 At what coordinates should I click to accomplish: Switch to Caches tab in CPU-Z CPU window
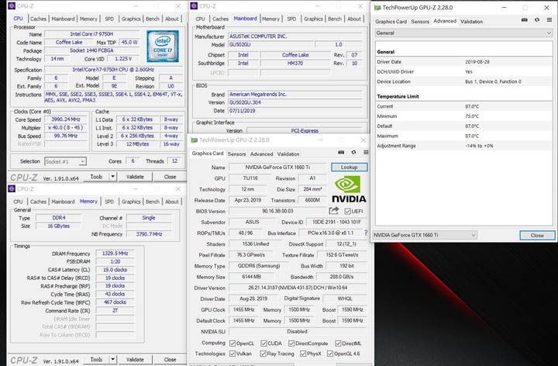point(38,19)
